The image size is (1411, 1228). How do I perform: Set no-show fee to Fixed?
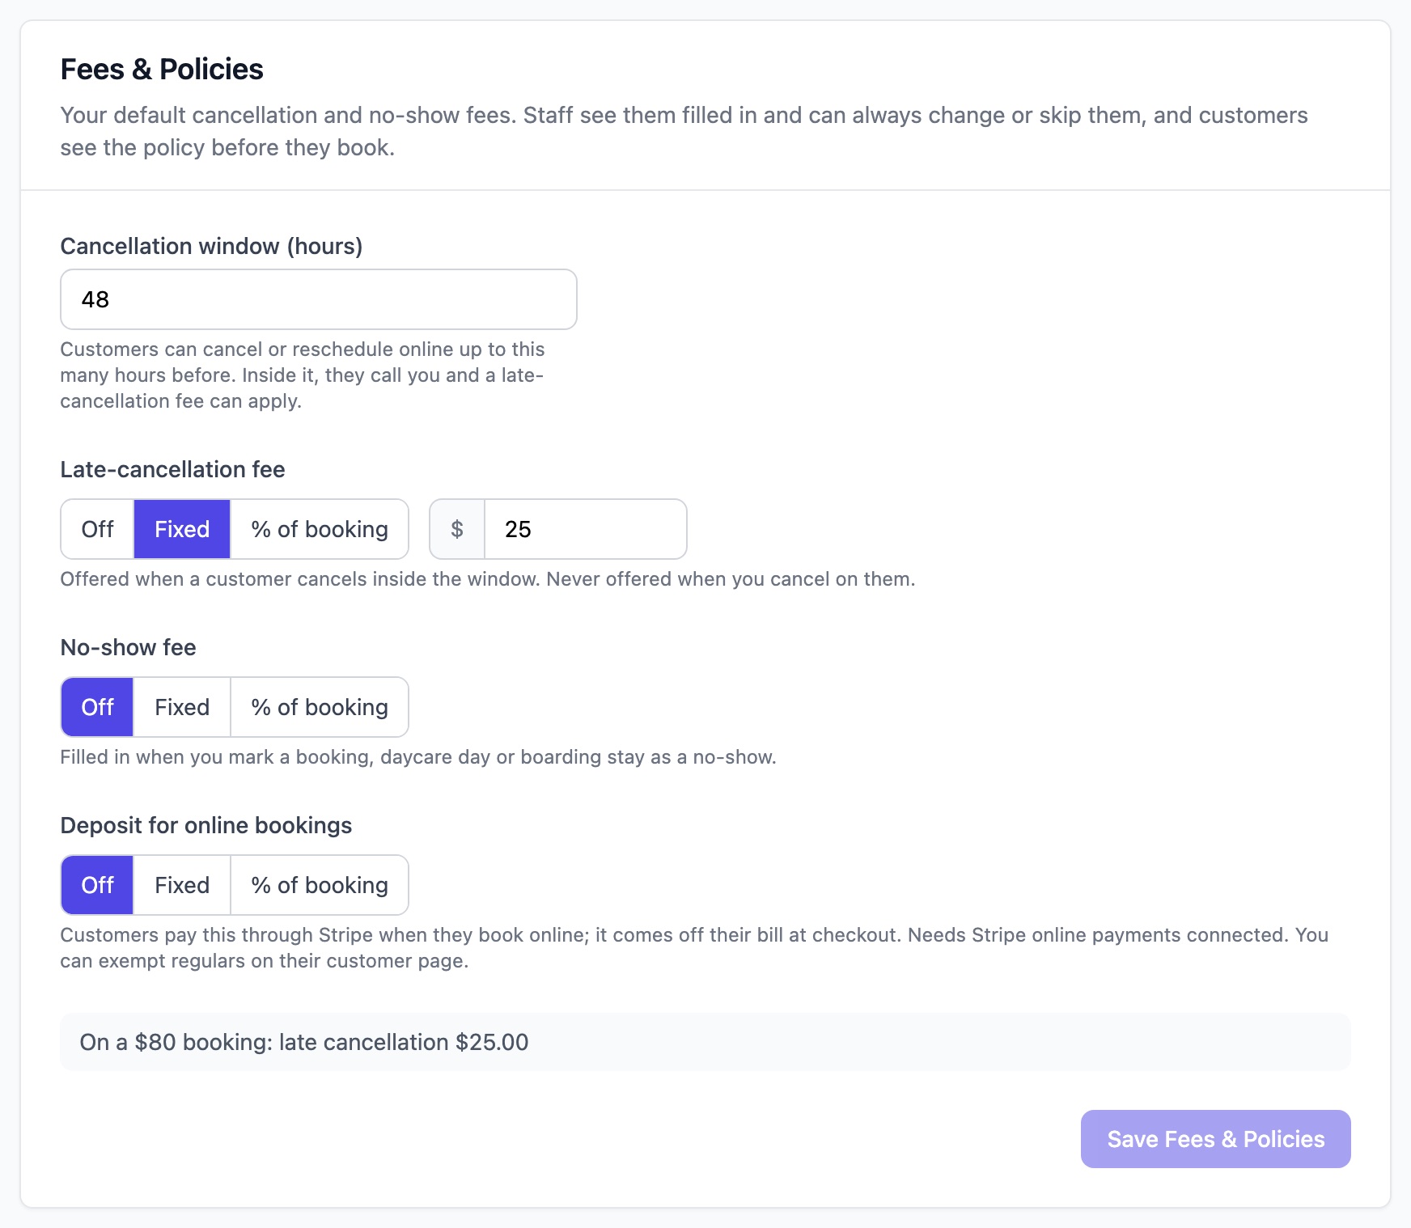pyautogui.click(x=182, y=707)
